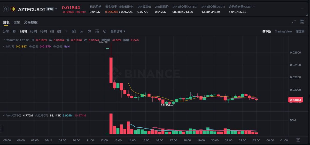
Task: Click the 永续 perpetual tag
Action: click(x=50, y=9)
